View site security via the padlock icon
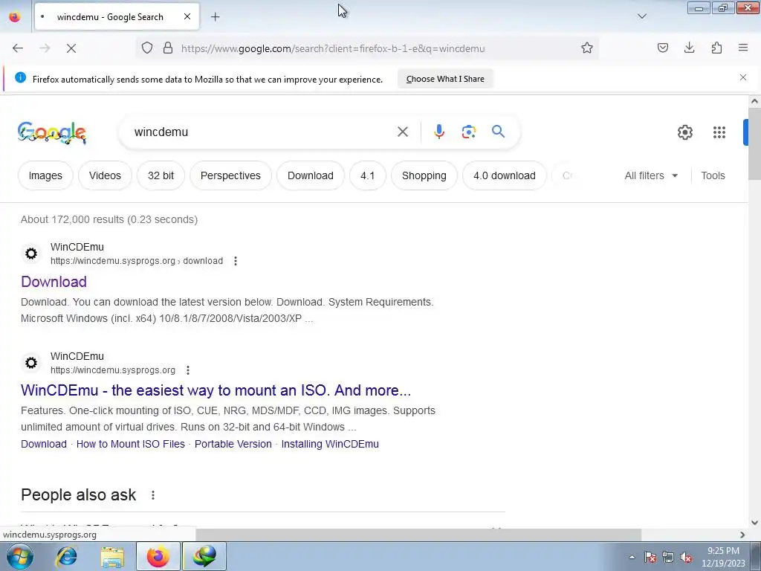761x571 pixels. [x=168, y=48]
